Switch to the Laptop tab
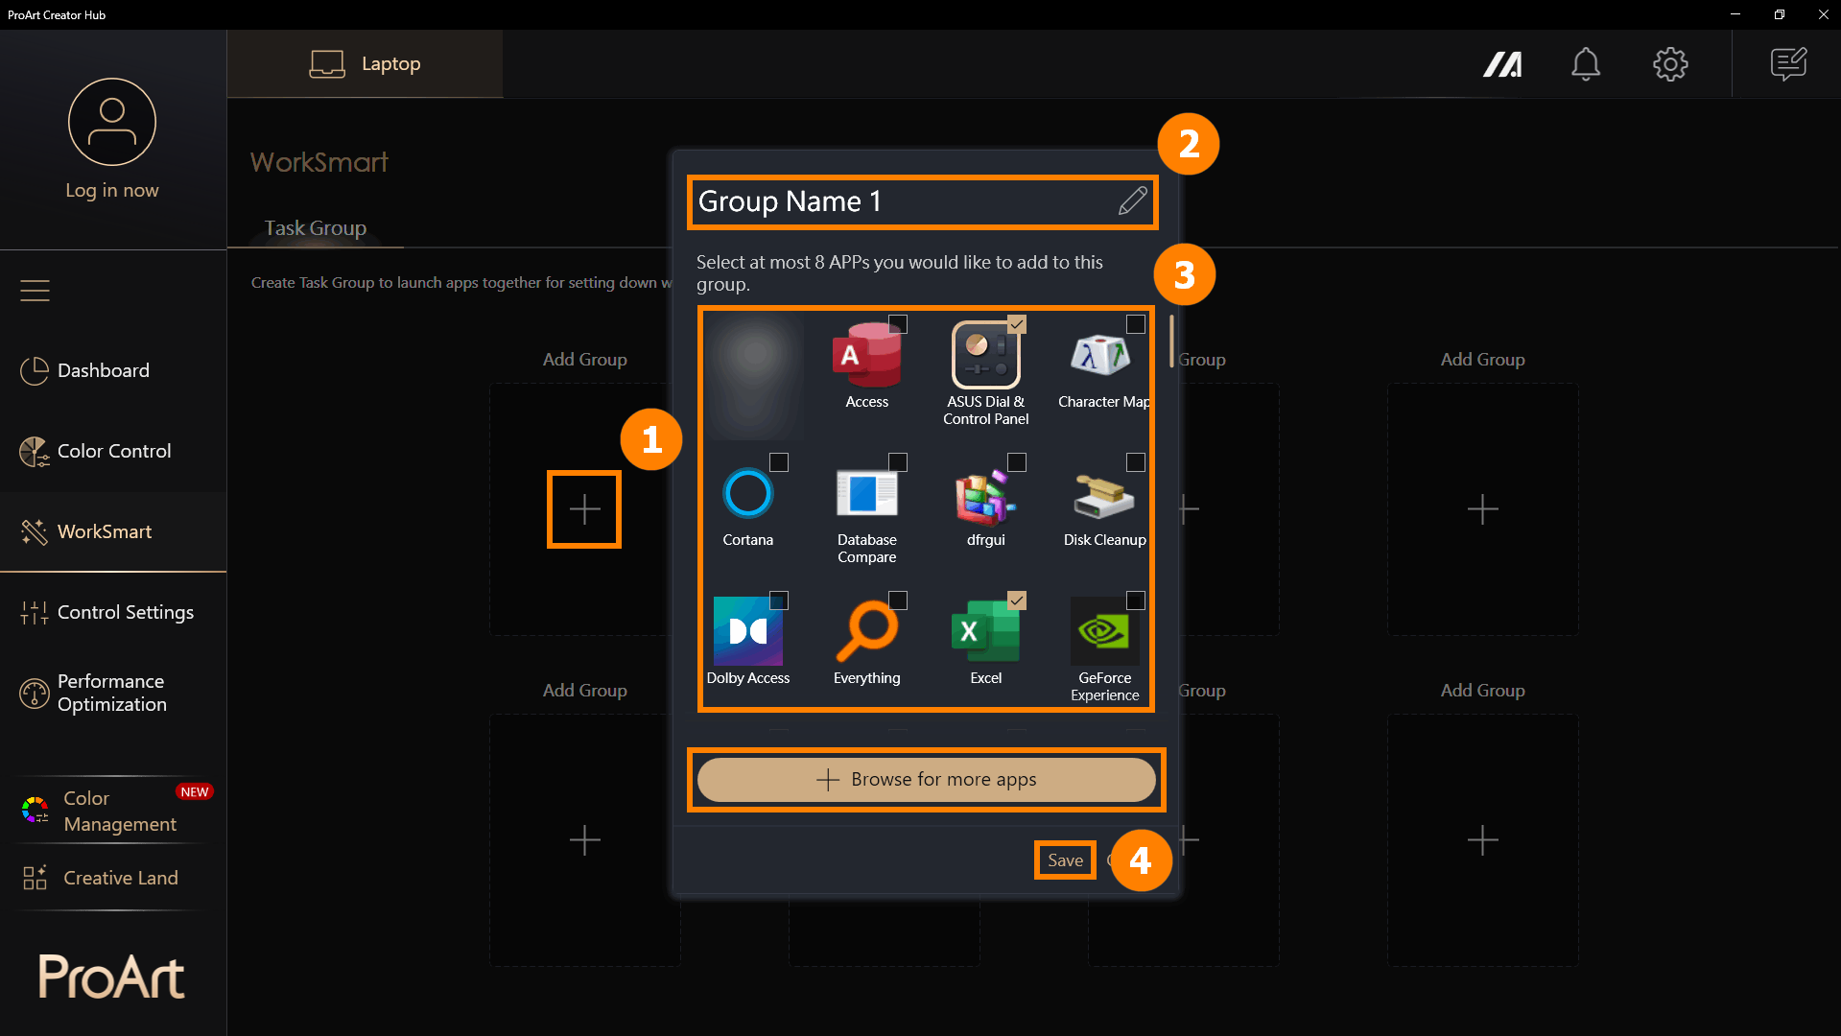This screenshot has width=1841, height=1036. coord(365,63)
